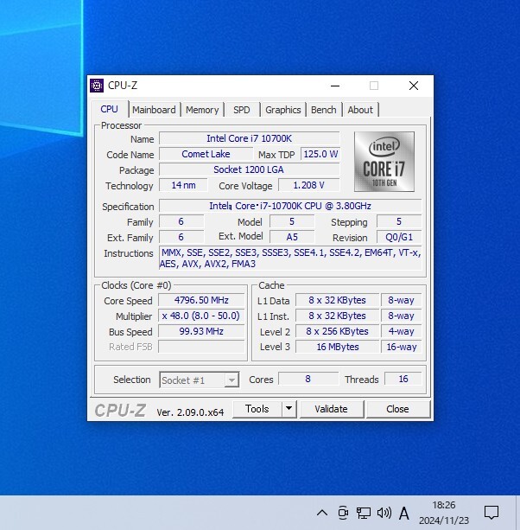Click the IME input mode 'A' indicator
The width and height of the screenshot is (520, 530).
point(404,514)
